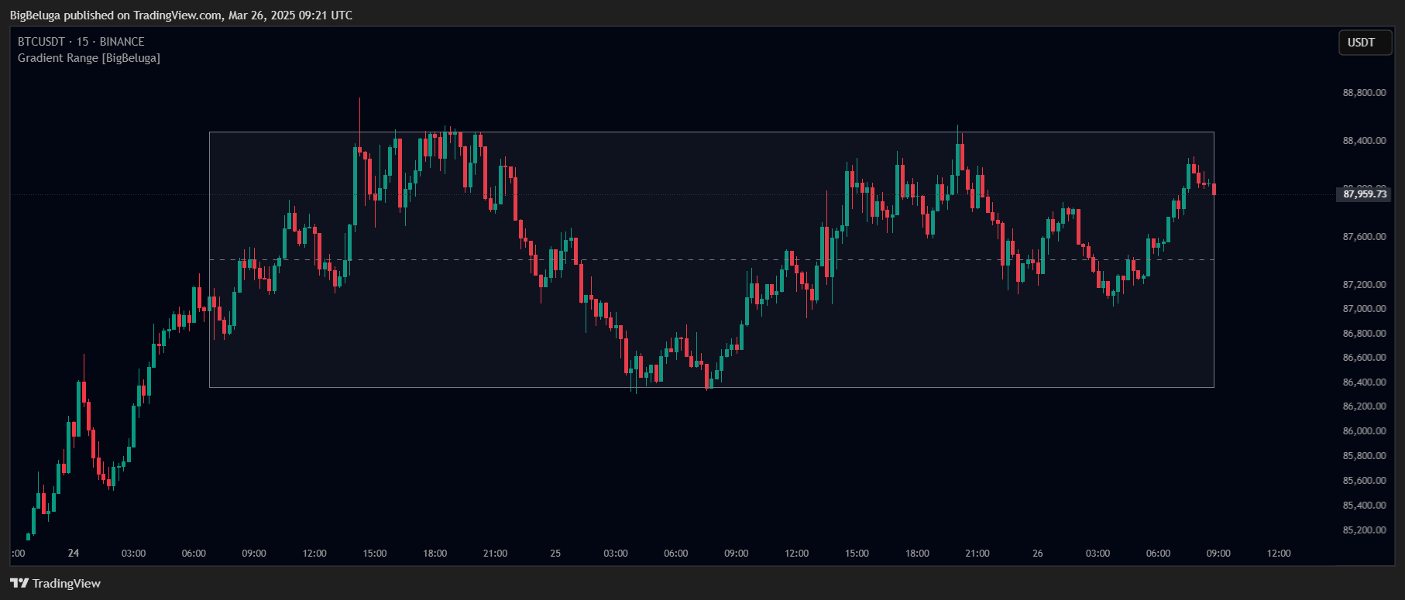Click the 87,600.00 price axis label
Screen dimensions: 1405x600
pyautogui.click(x=1364, y=237)
